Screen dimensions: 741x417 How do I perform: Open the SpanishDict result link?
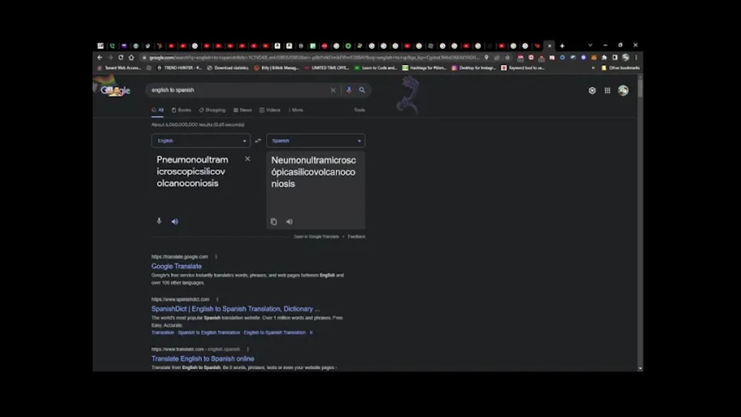[x=236, y=309]
